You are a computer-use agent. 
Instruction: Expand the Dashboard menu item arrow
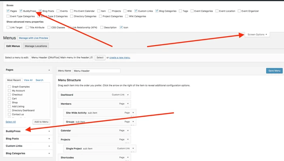tap(128, 95)
